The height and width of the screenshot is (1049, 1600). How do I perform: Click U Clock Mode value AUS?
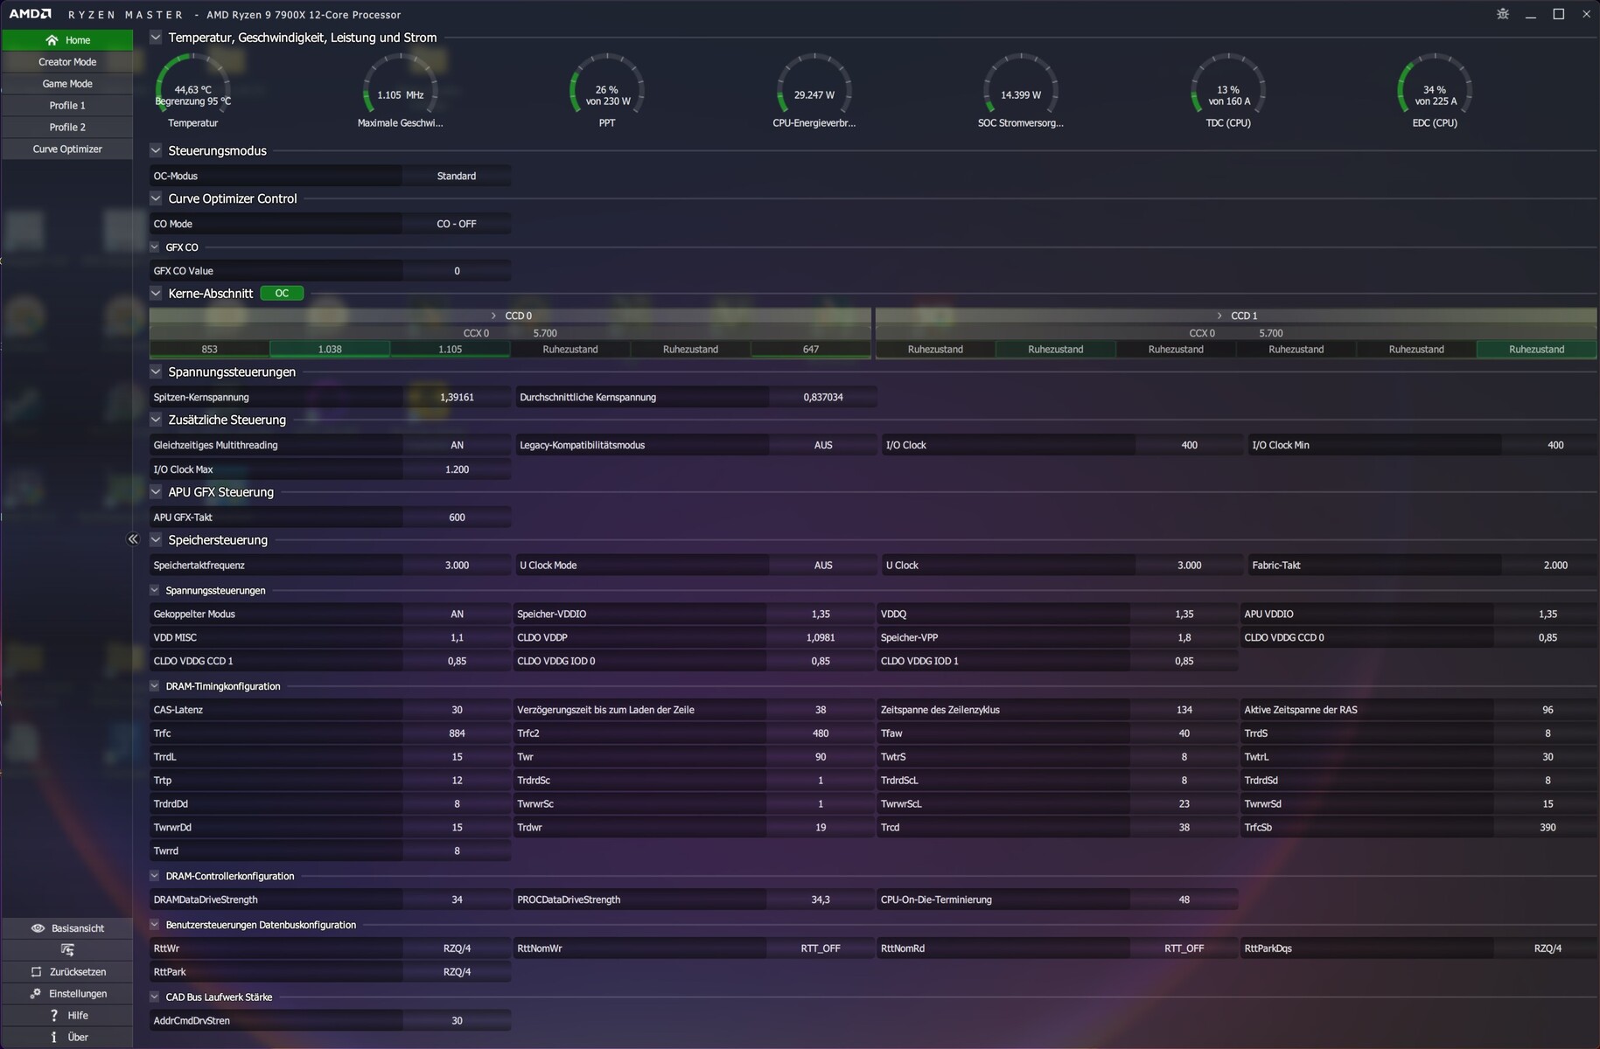[823, 566]
